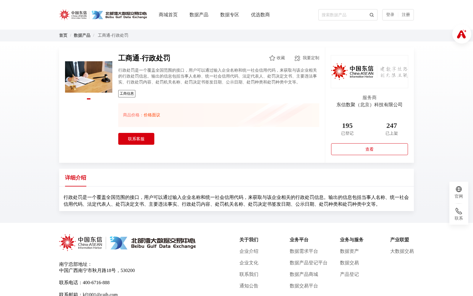Click 价格面议 price text

pos(152,115)
